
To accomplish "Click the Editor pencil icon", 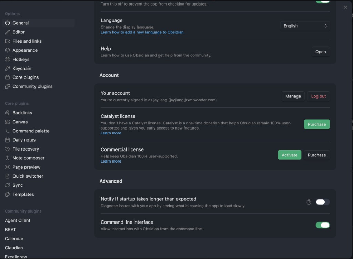I will point(8,32).
